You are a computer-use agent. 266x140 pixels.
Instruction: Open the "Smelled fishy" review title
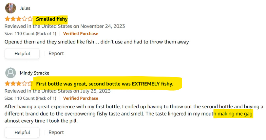pos(52,19)
